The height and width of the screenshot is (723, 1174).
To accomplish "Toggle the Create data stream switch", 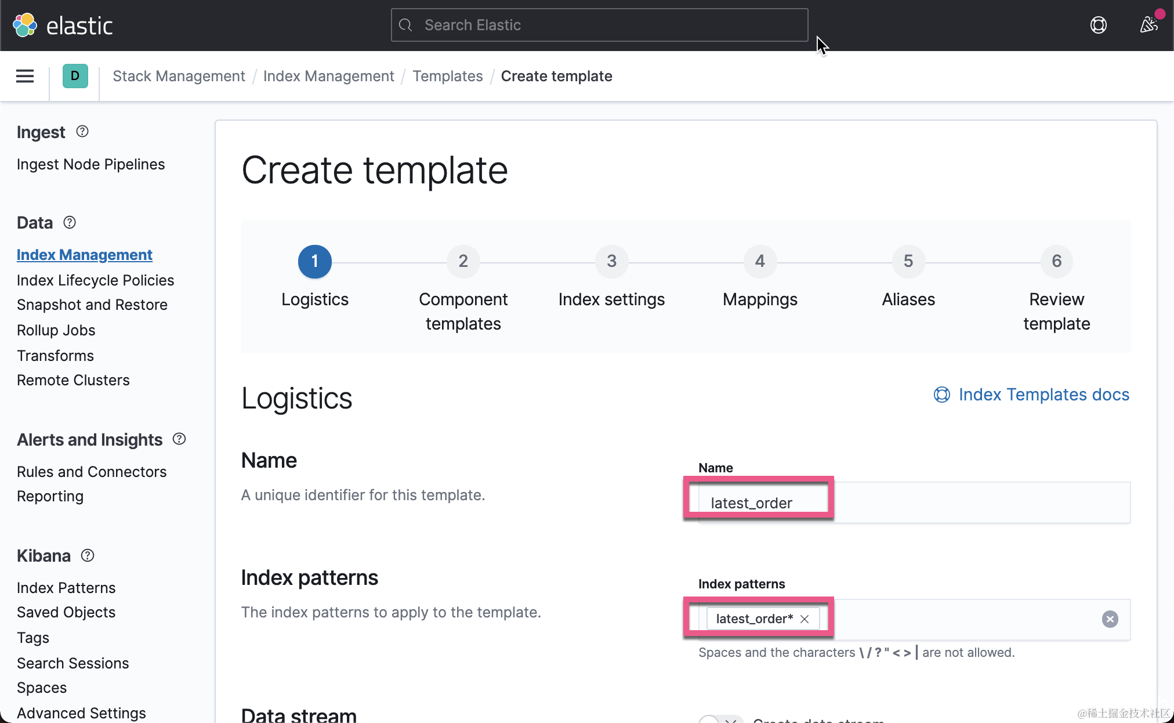I will pos(720,720).
